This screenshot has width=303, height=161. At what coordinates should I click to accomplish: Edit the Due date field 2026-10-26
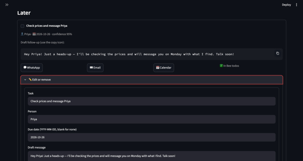[x=152, y=137]
